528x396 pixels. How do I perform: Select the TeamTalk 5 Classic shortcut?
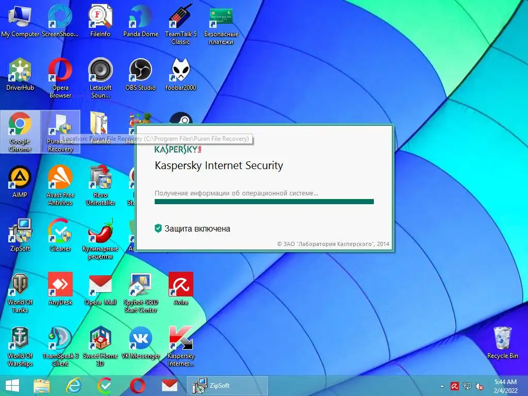tap(180, 25)
